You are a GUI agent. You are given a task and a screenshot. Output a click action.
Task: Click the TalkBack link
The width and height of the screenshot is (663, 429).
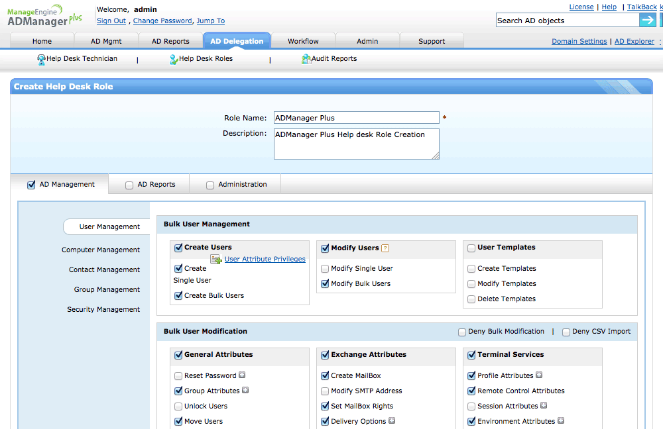click(x=642, y=7)
